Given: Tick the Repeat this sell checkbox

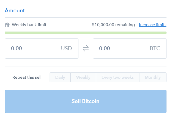Looking at the screenshot, I should click(x=8, y=78).
